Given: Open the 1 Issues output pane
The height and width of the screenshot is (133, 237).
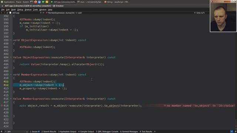Looking at the screenshot, I should [x=35, y=132].
